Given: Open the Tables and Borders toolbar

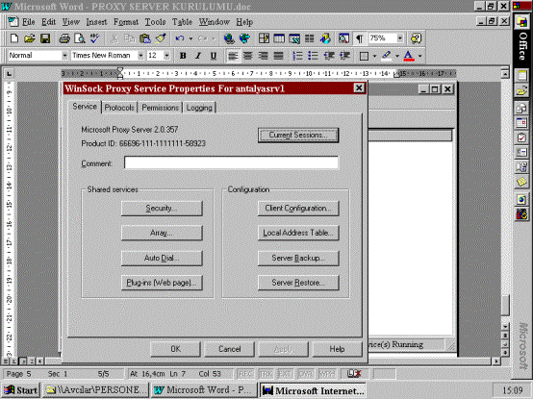Looking at the screenshot, I should 264,38.
